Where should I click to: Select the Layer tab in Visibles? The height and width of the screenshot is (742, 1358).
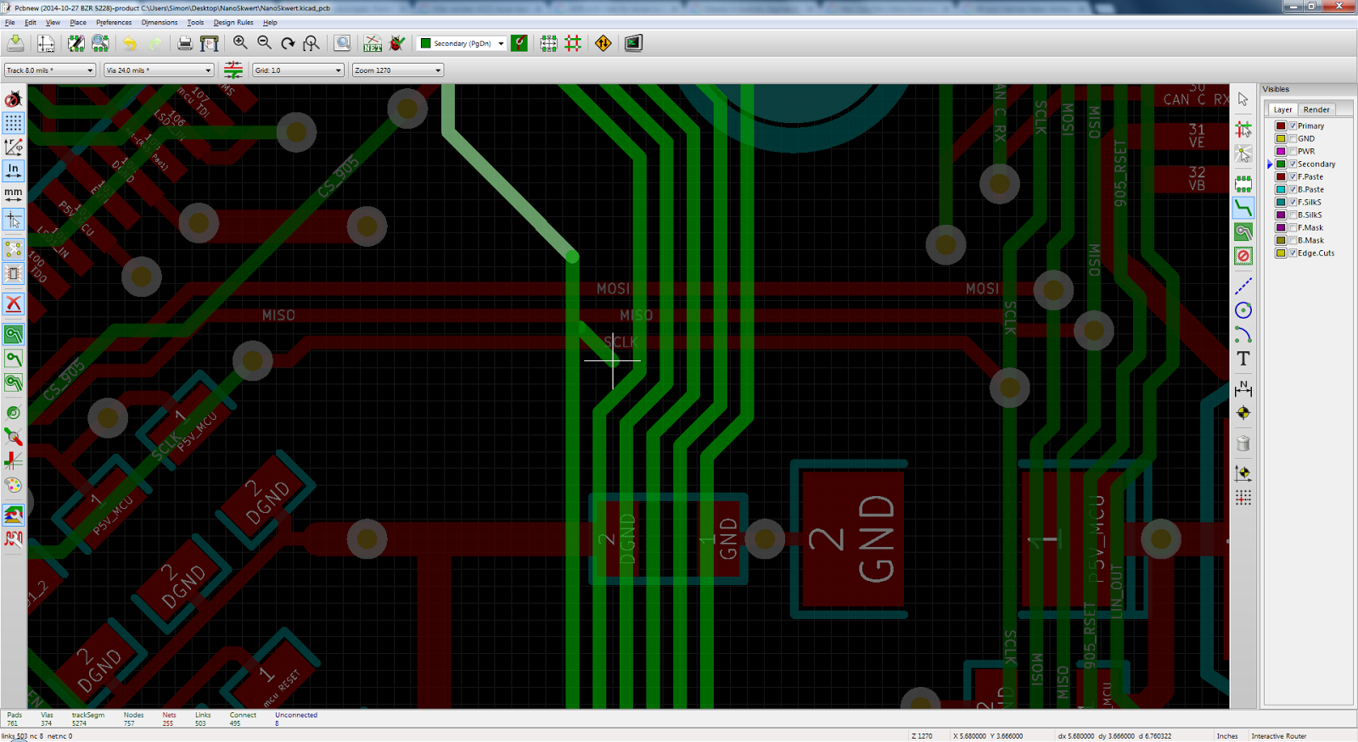pyautogui.click(x=1282, y=109)
